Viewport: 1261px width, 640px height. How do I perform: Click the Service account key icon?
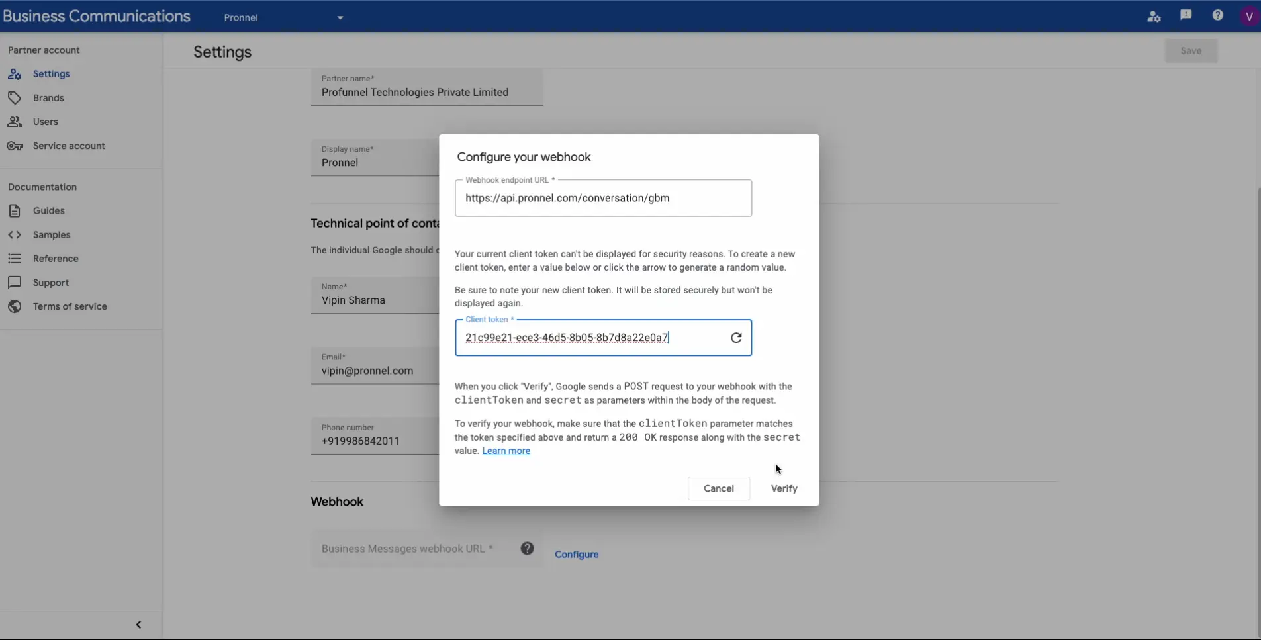tap(15, 146)
